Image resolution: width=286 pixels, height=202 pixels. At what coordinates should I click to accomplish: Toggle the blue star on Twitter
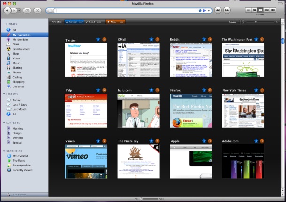tap(98, 39)
